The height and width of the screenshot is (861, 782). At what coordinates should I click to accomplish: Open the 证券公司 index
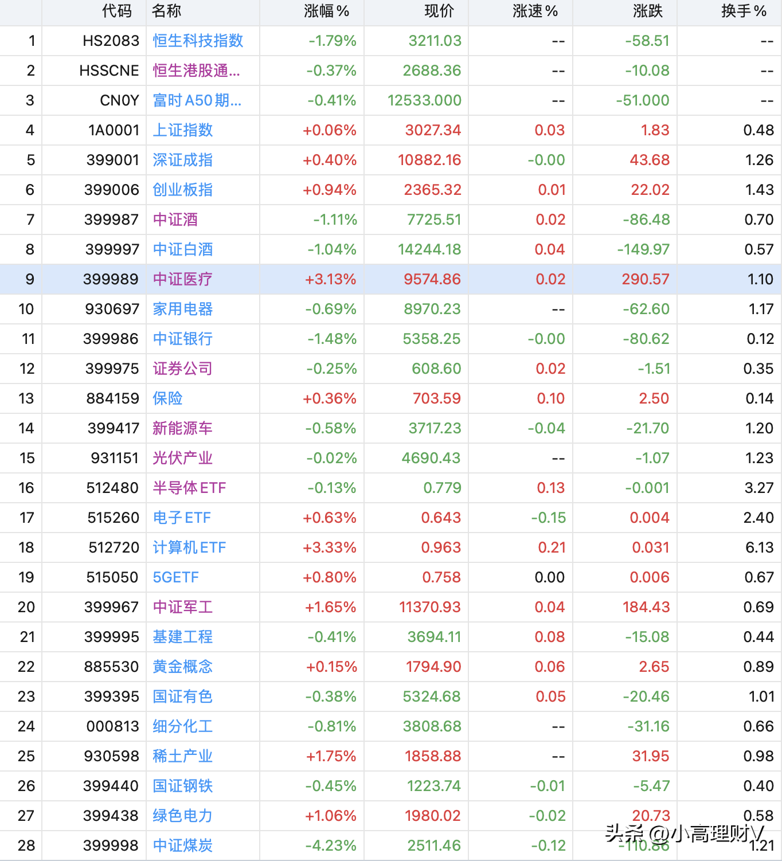click(x=183, y=369)
